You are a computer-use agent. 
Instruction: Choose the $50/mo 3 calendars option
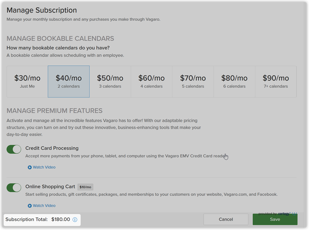[110, 81]
